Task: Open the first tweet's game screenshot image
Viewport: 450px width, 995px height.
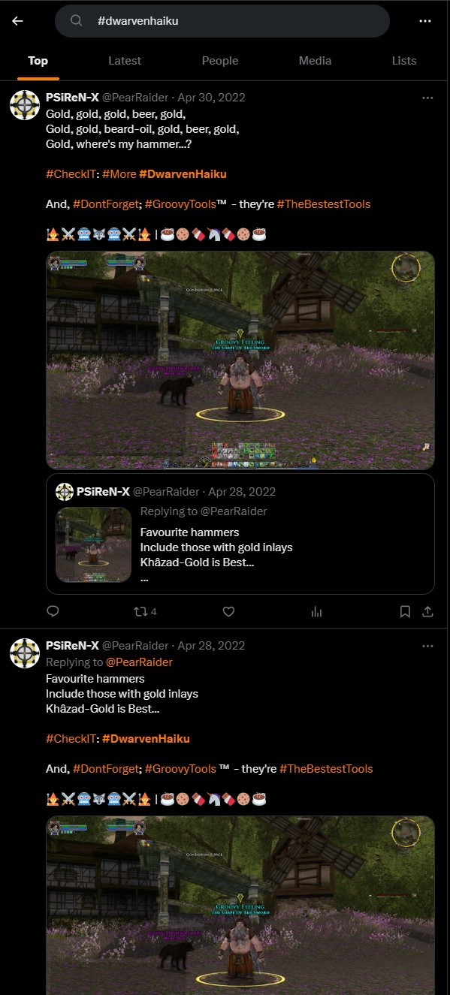Action: tap(240, 360)
